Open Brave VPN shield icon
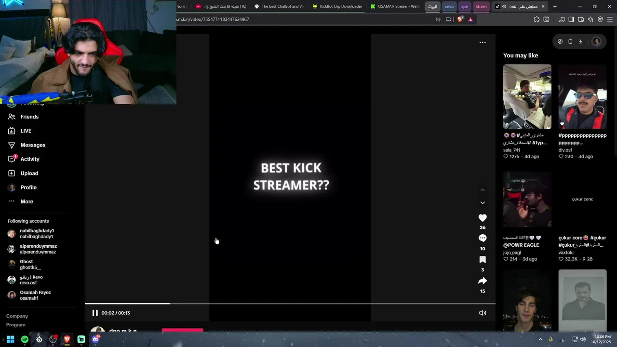 (600, 19)
